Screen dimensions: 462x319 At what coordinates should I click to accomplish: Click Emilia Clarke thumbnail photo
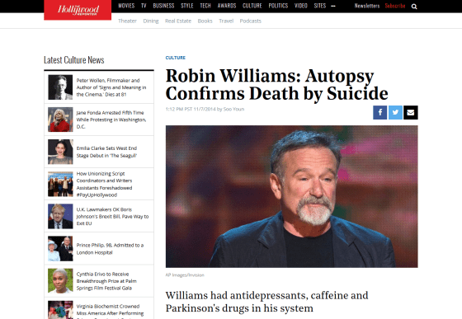click(60, 152)
